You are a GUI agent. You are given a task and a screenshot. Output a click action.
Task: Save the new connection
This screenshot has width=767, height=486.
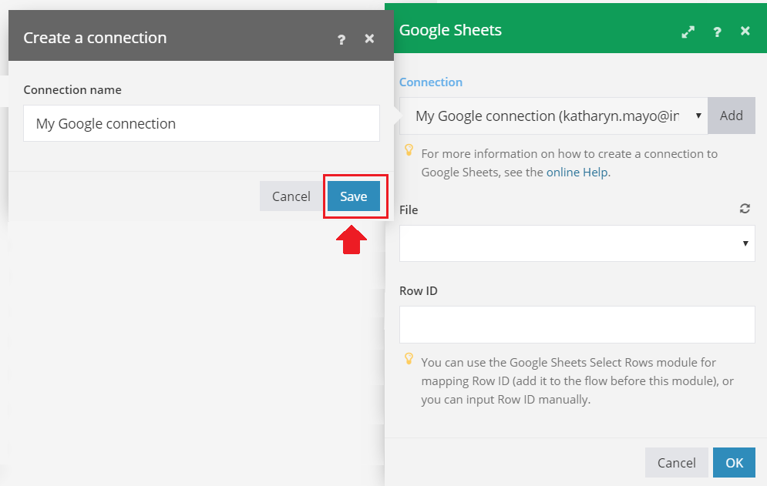tap(354, 196)
